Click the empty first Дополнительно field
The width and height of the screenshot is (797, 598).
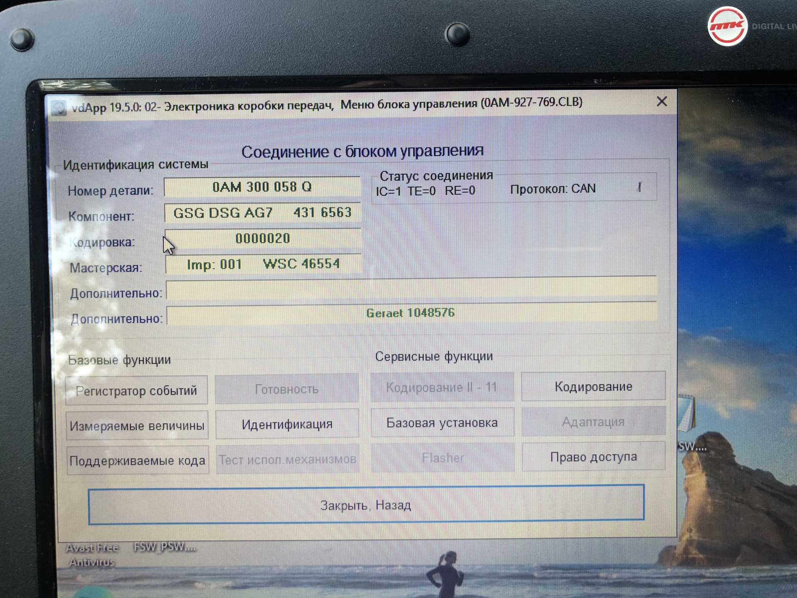click(411, 289)
